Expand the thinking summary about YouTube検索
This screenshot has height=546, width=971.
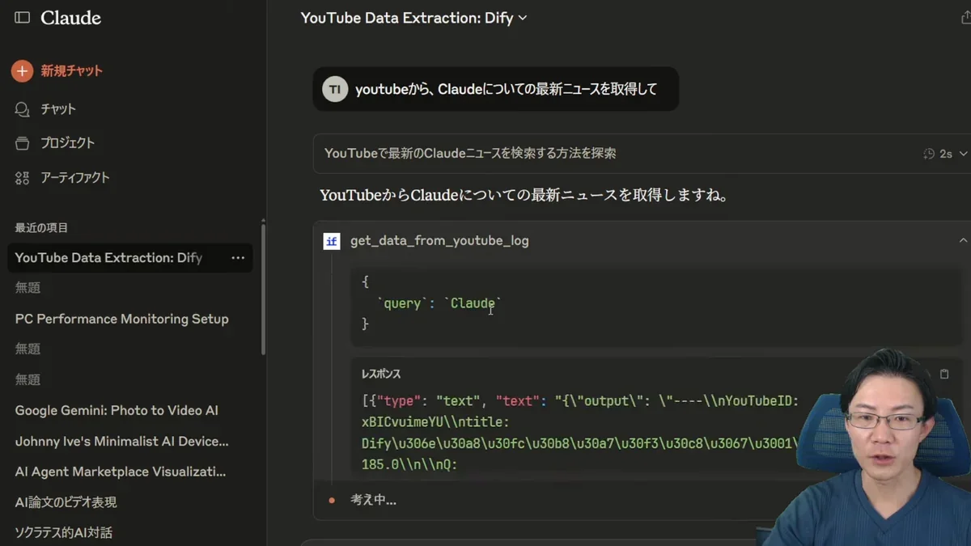point(470,153)
